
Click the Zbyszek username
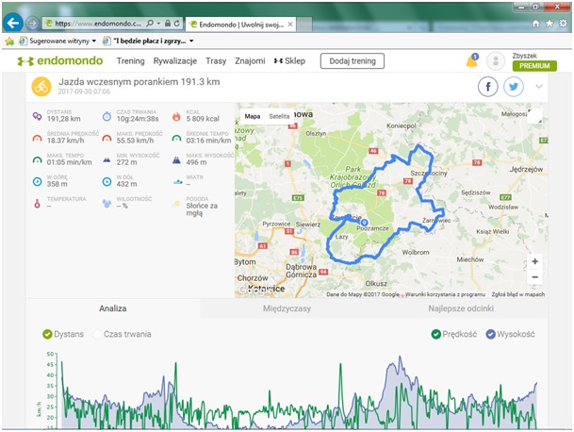pyautogui.click(x=525, y=56)
